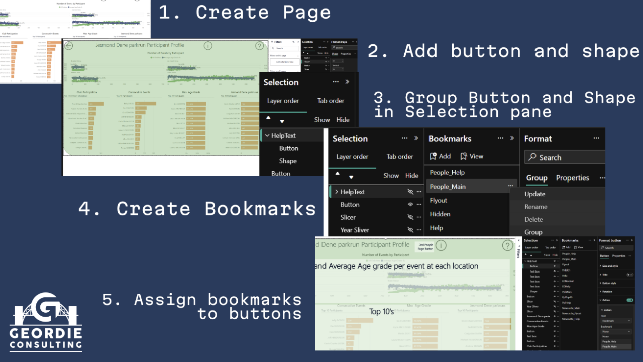Click Add in the large Bookmarks pane
643x362 pixels.
pos(440,156)
